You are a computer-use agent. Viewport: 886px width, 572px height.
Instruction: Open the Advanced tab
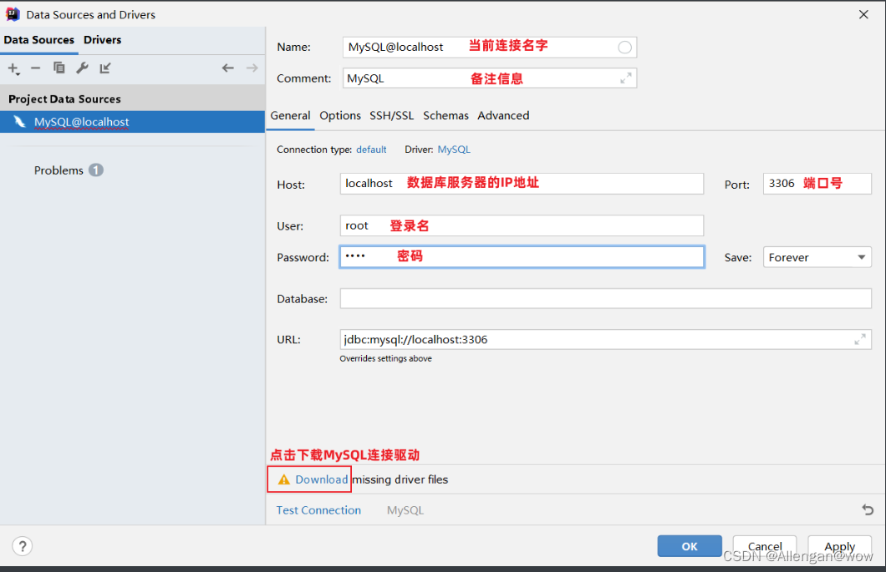point(503,116)
